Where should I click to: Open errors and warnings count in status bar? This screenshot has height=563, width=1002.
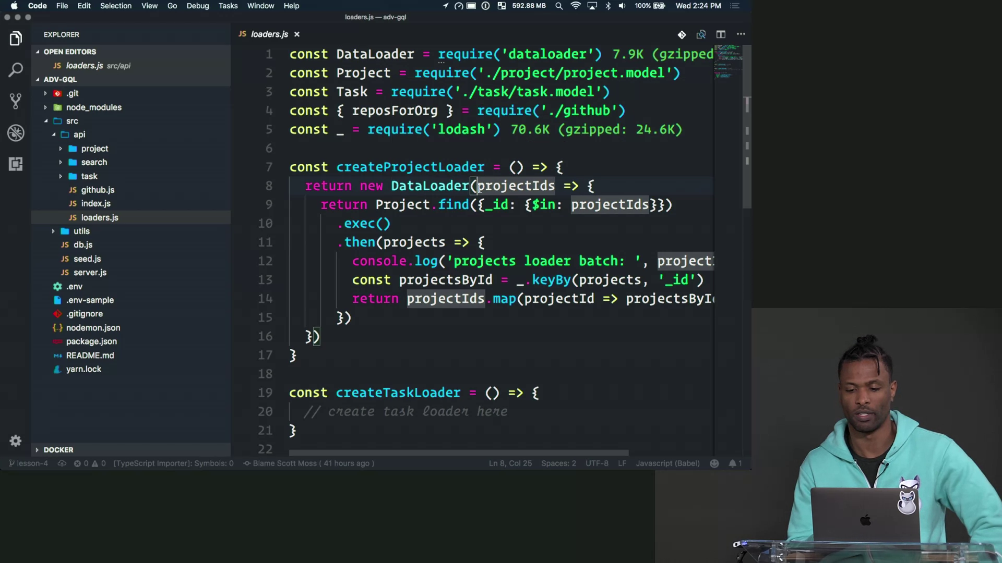[90, 463]
